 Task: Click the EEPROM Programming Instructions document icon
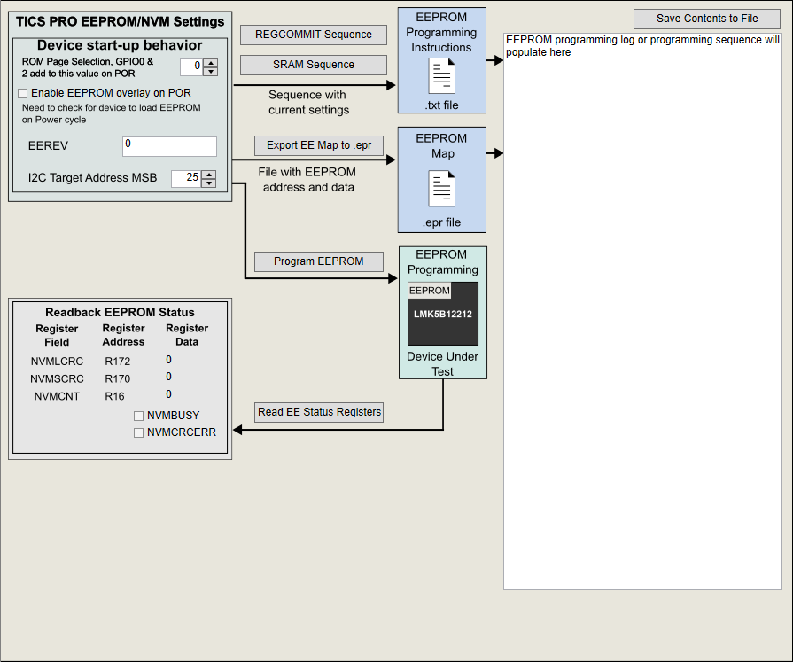441,76
